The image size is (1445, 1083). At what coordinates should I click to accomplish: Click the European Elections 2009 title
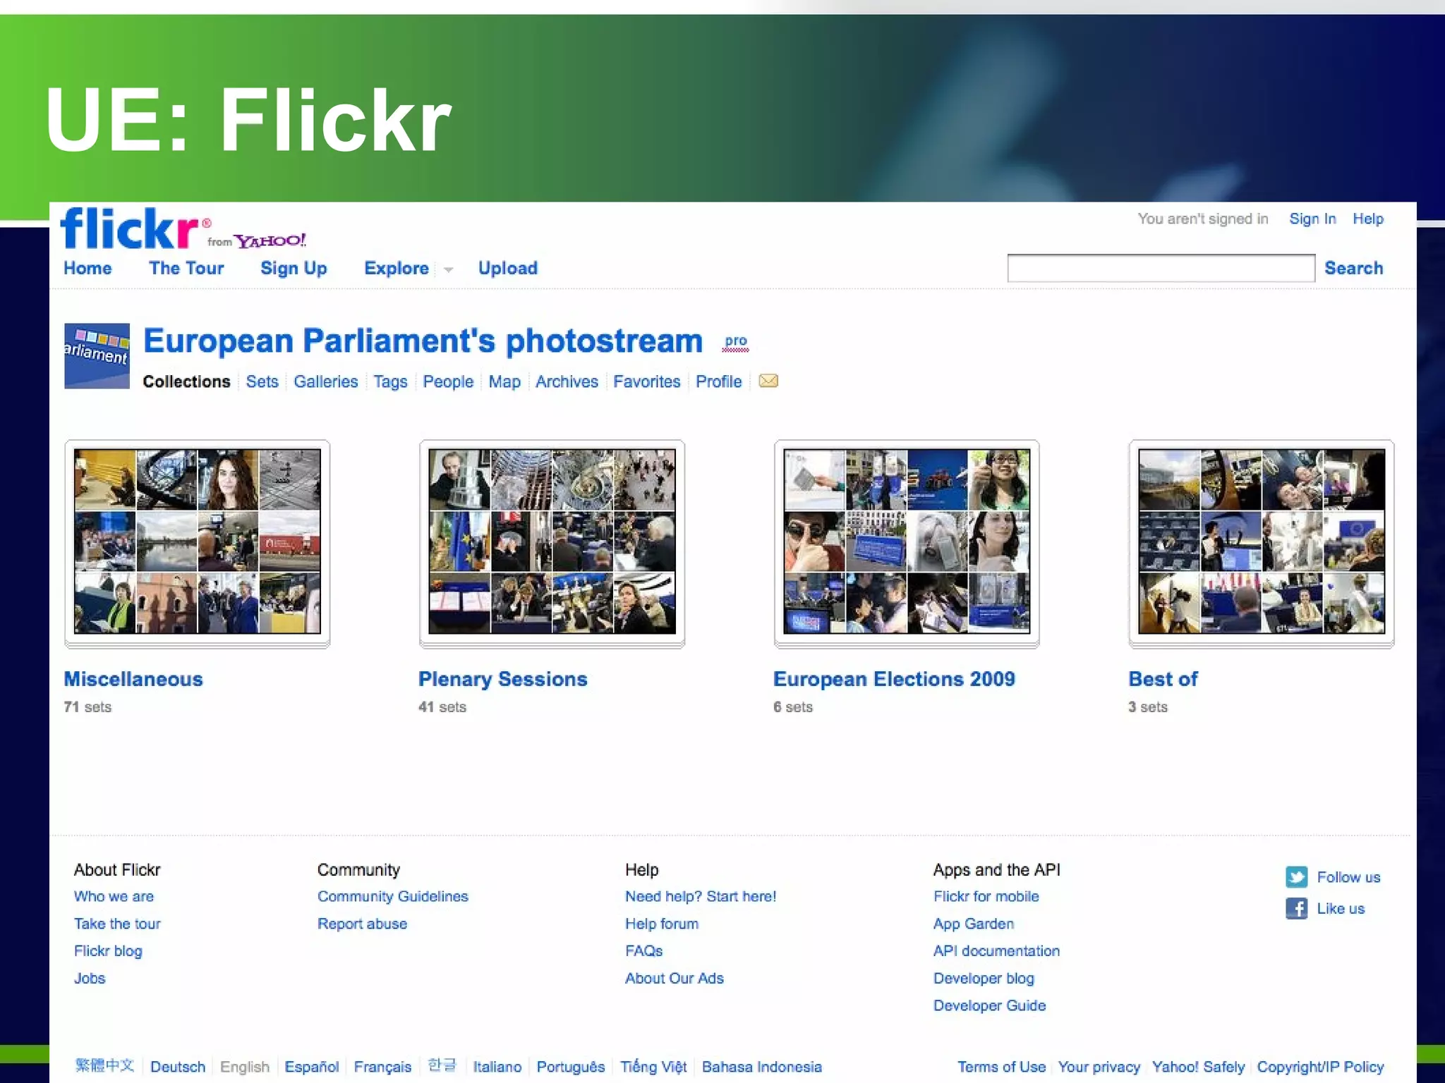click(894, 679)
